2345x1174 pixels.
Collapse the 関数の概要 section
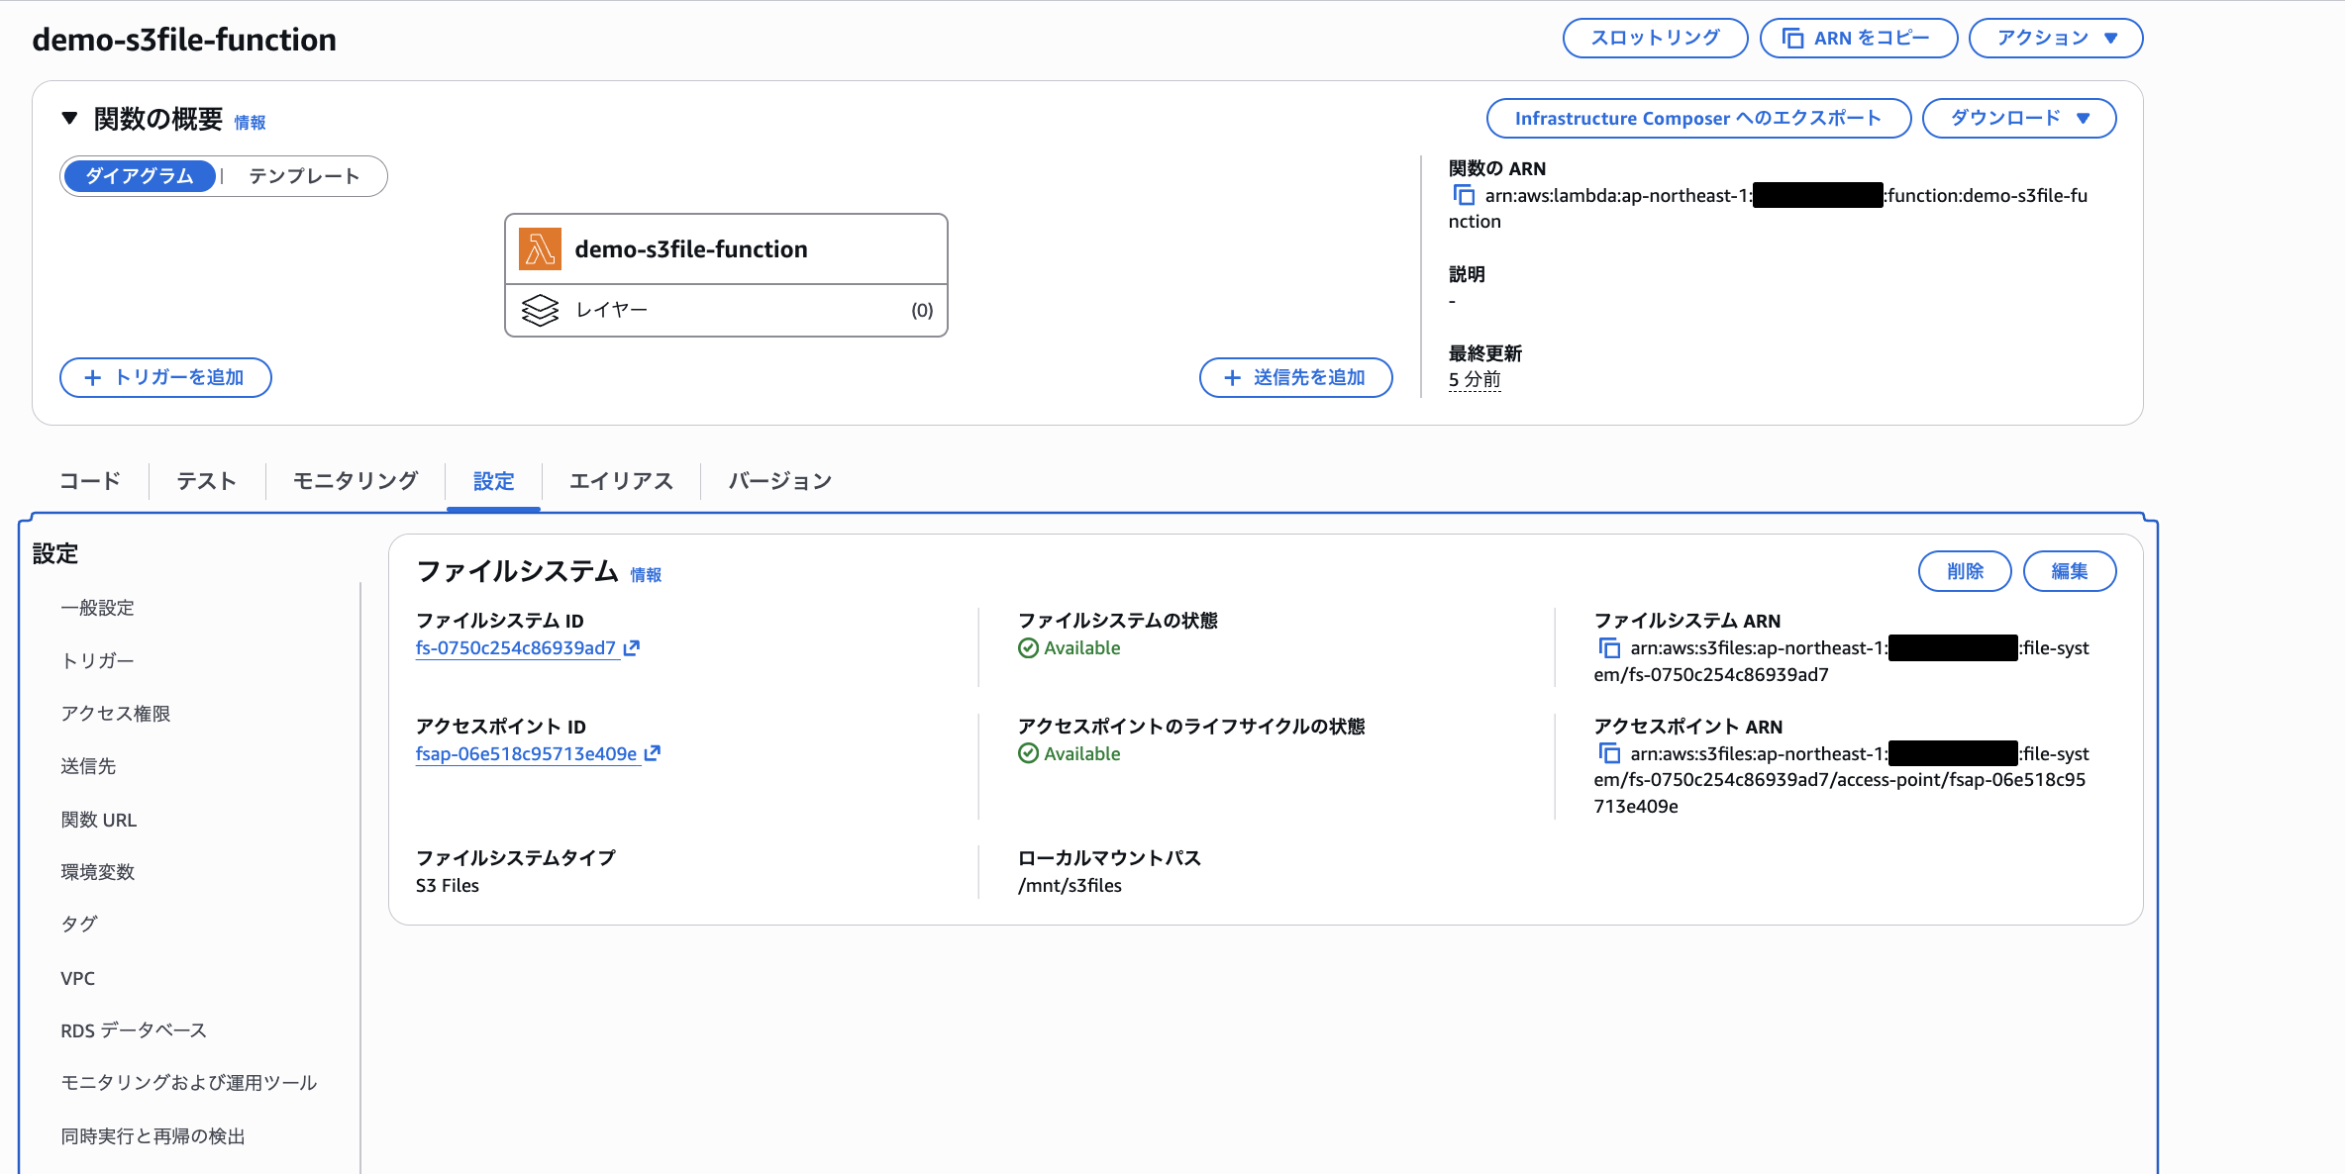pyautogui.click(x=69, y=117)
